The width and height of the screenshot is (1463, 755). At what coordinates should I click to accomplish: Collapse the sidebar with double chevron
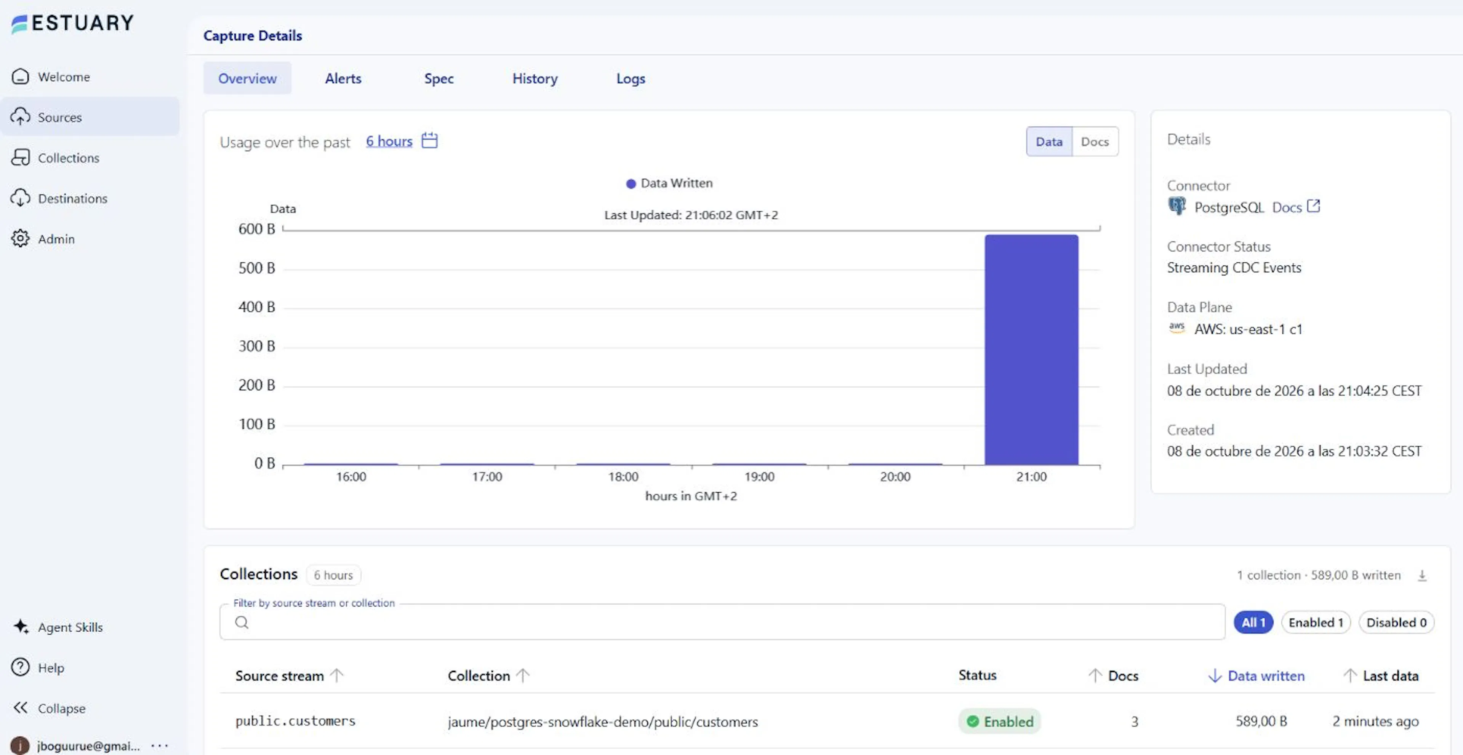[x=21, y=708]
